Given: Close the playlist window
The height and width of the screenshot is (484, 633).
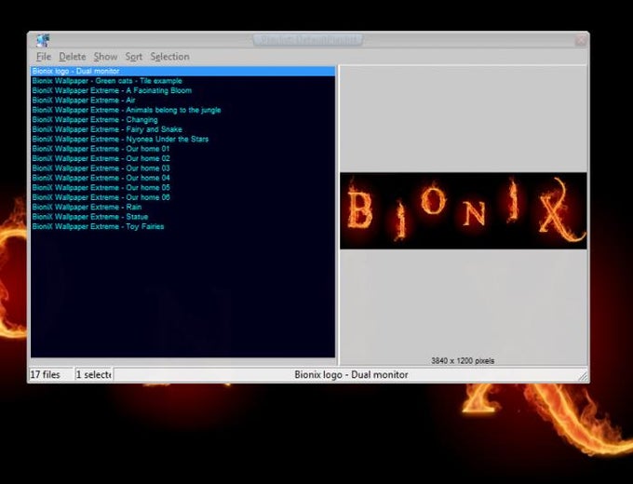Looking at the screenshot, I should (581, 40).
